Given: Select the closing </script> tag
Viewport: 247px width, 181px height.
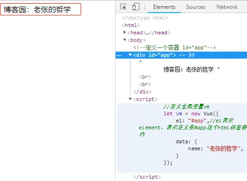Looking at the screenshot, I should coord(147,177).
